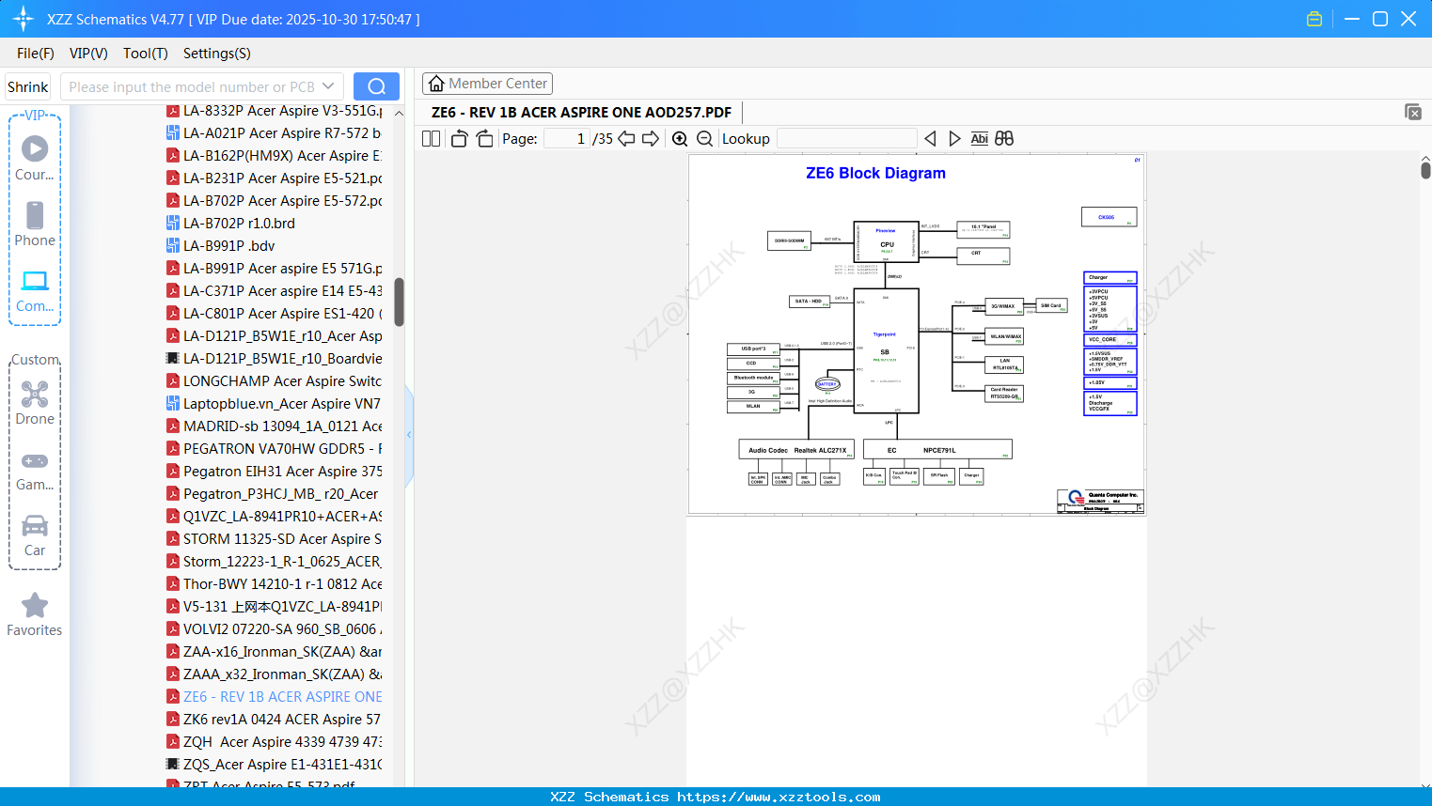Open LA-B991P Acer aspire E5 571G file
This screenshot has width=1432, height=806.
click(x=275, y=269)
